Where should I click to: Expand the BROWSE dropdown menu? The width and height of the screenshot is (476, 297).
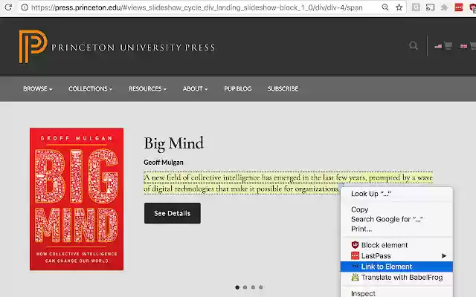click(x=38, y=89)
